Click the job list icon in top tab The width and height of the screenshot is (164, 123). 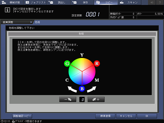pyautogui.click(x=27, y=2)
